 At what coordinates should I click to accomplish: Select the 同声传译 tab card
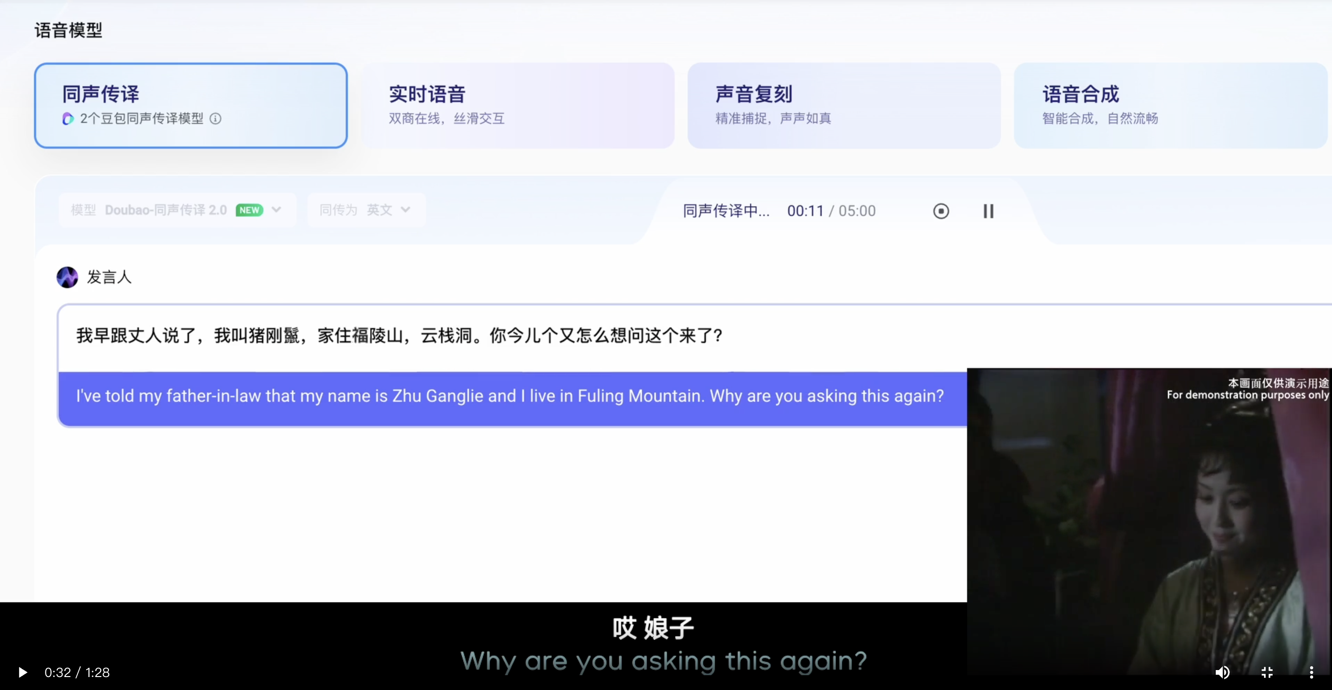point(191,106)
